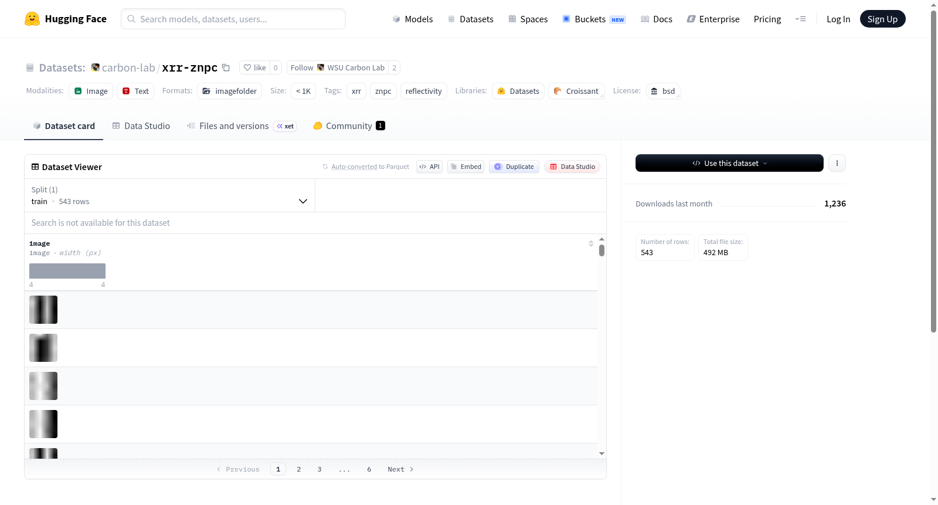Open the fourth image row thumbnail

pyautogui.click(x=43, y=424)
